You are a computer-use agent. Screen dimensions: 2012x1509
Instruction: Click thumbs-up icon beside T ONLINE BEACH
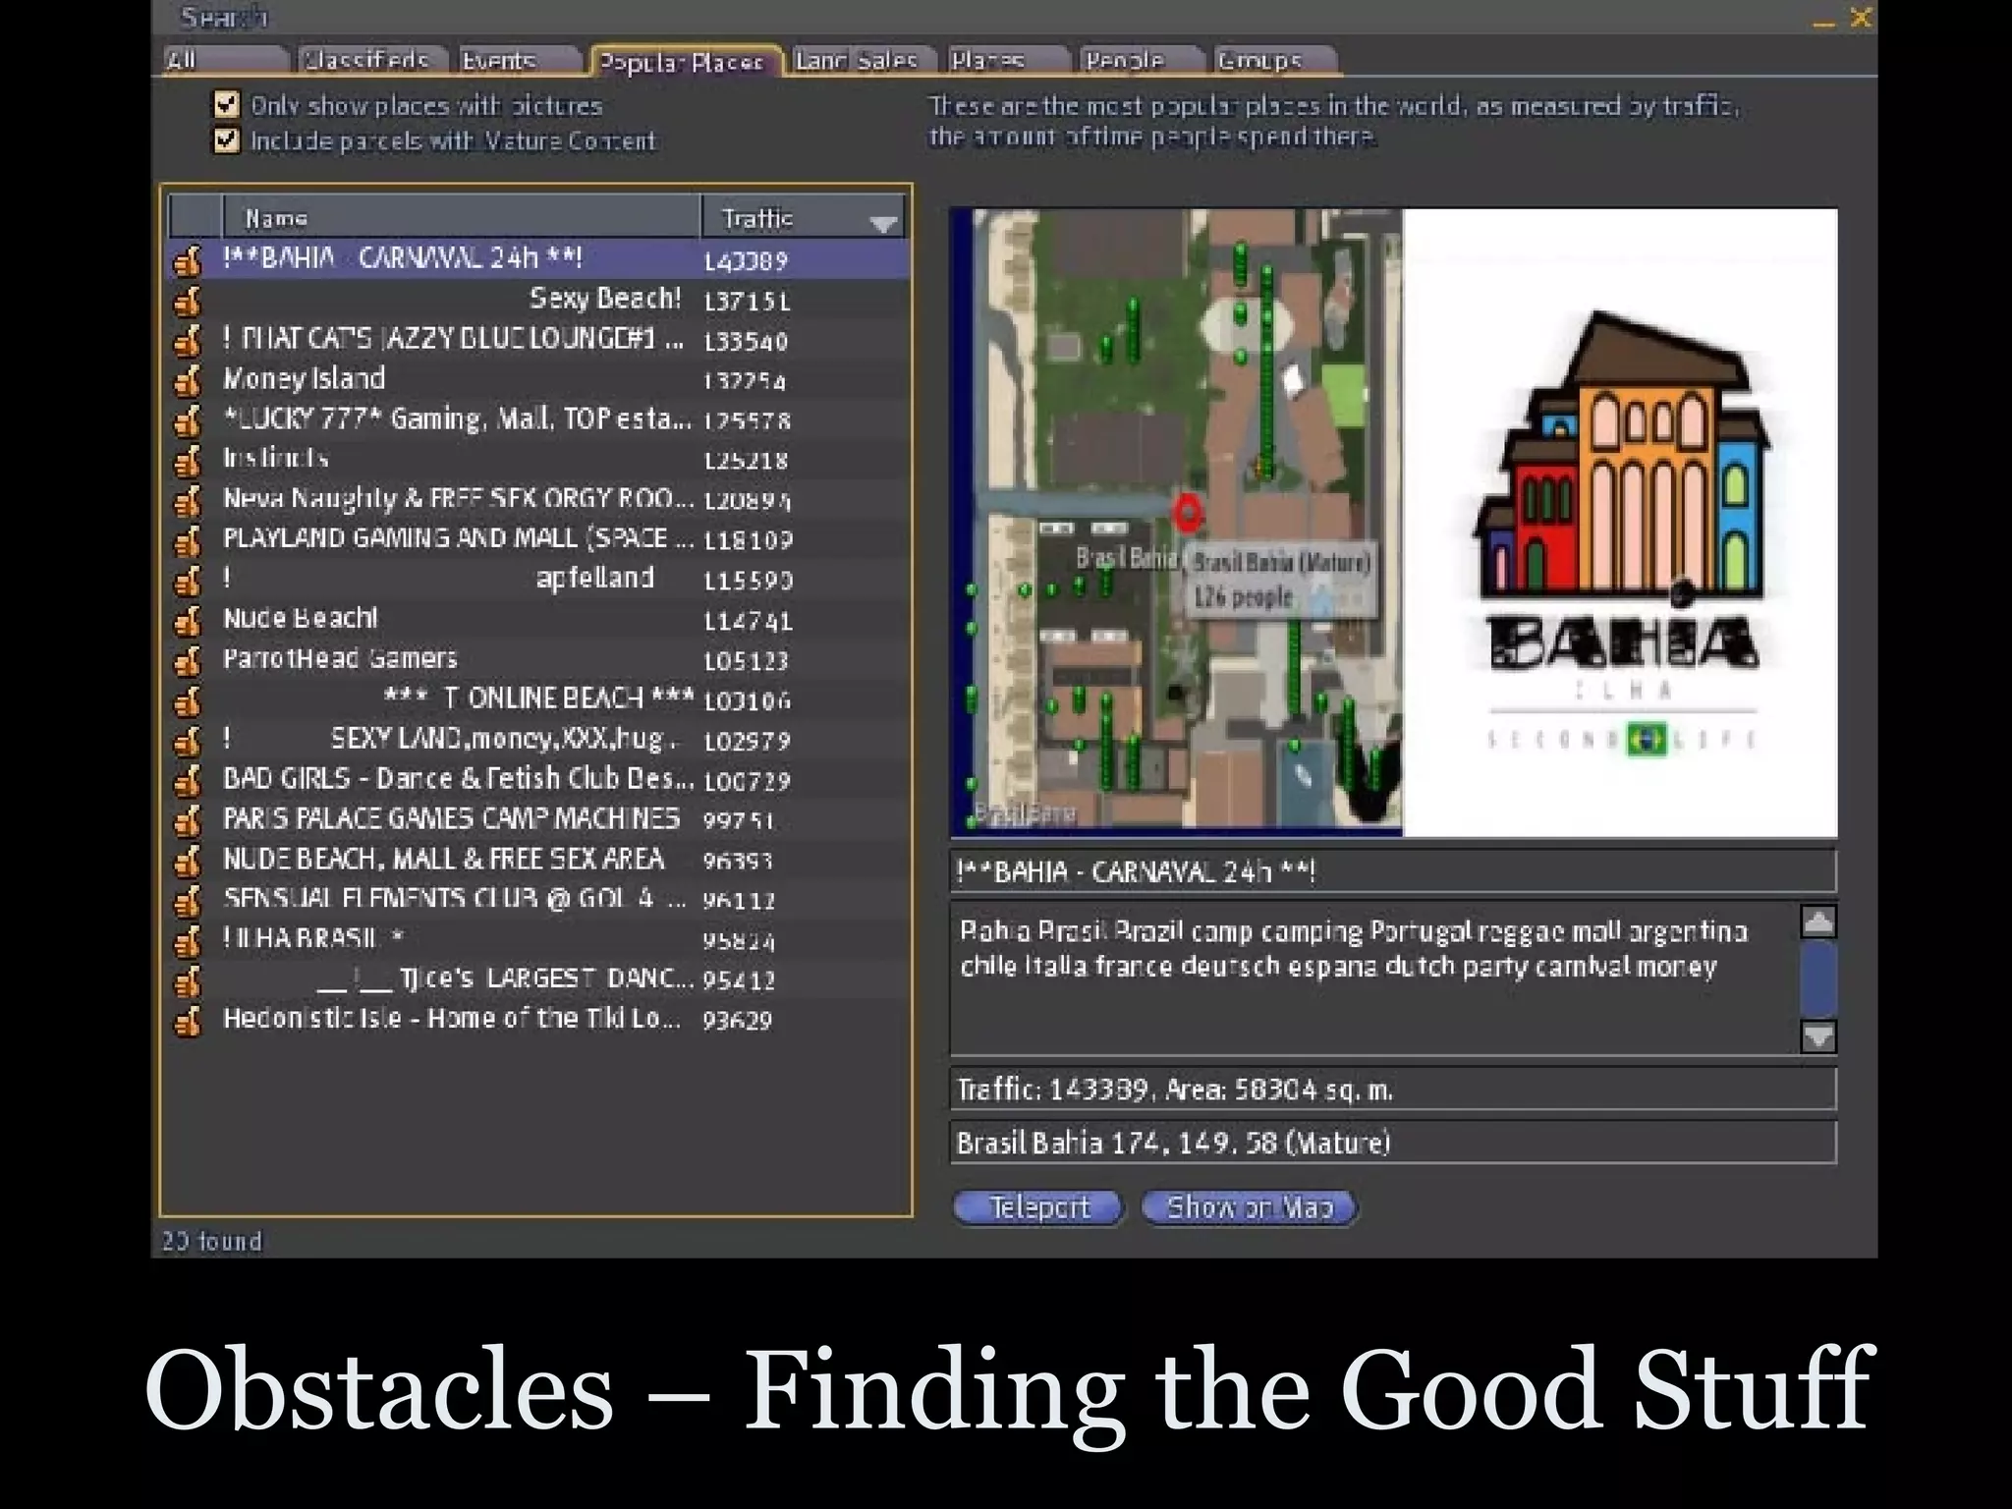(x=188, y=700)
